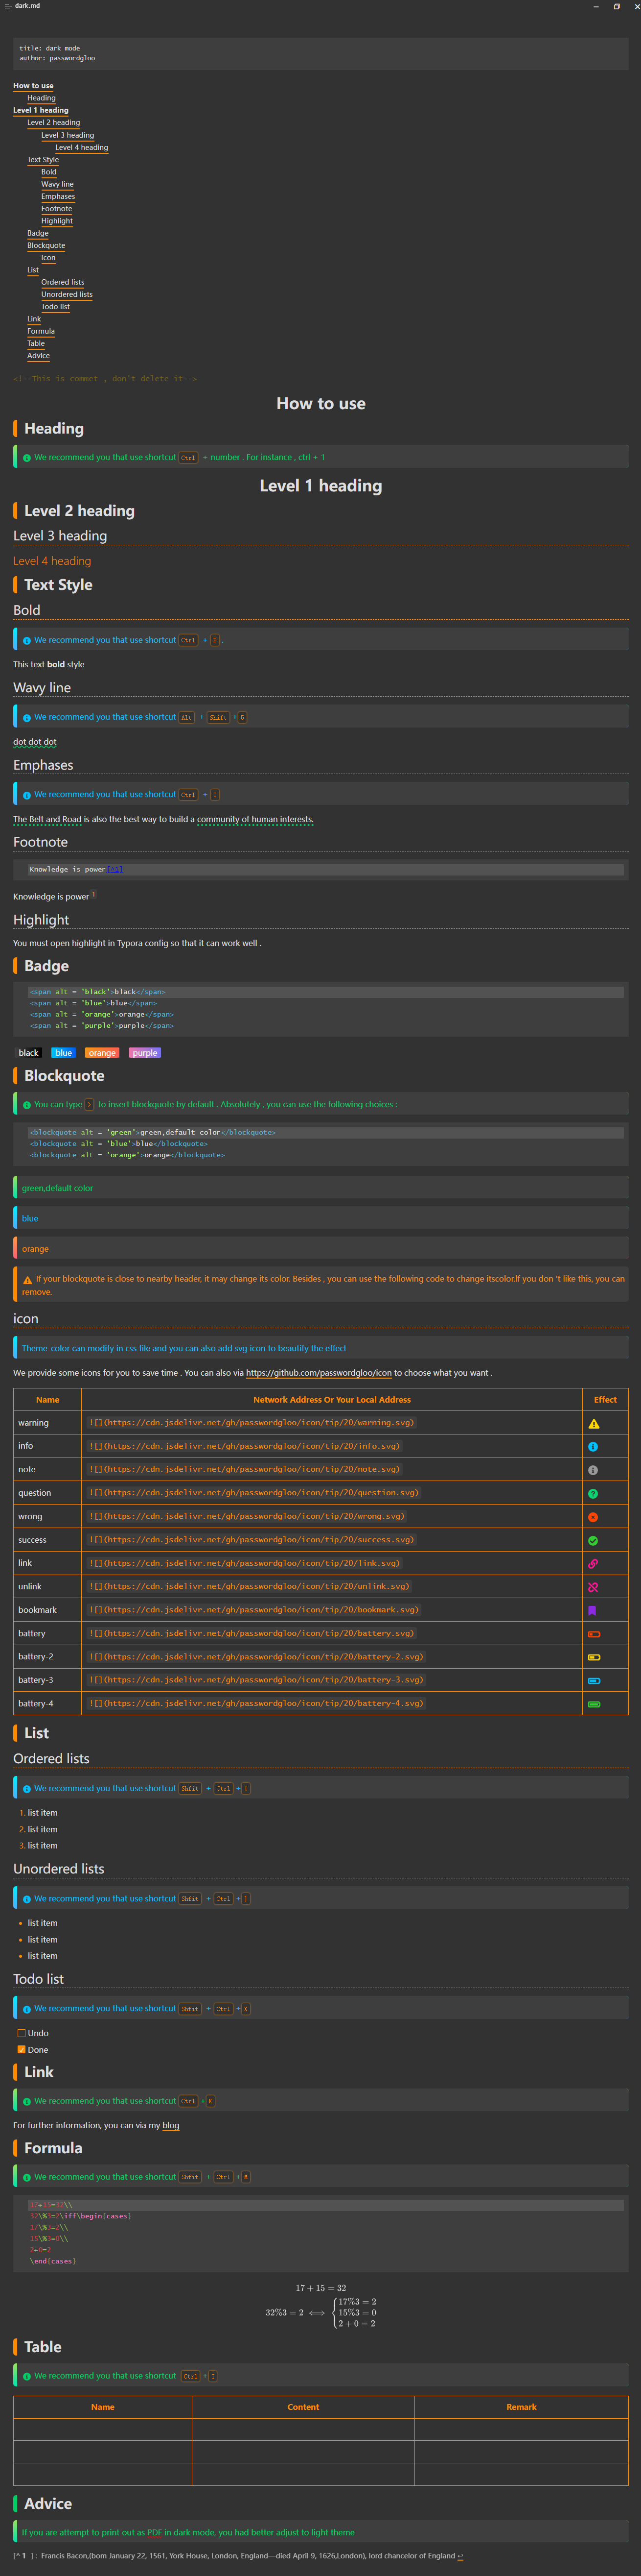Viewport: 641px width, 2576px height.
Task: Click the Remark header of empty table
Action: (x=521, y=2408)
